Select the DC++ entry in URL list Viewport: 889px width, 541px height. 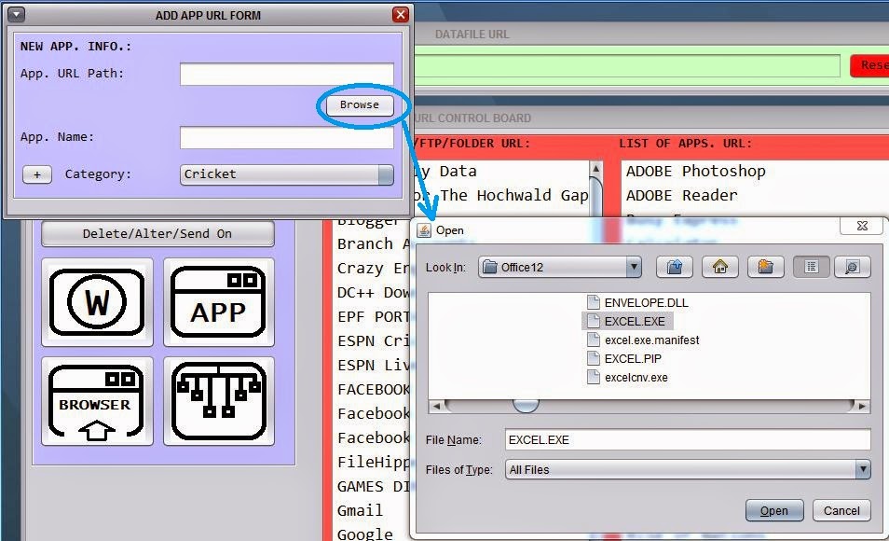coord(374,292)
